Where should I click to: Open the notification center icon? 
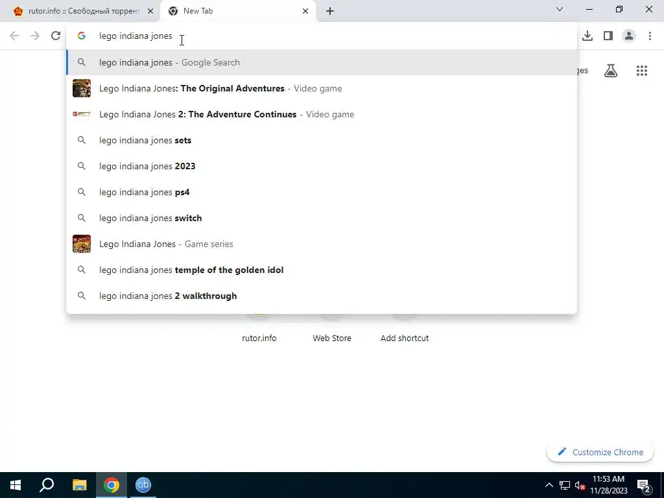pos(644,485)
